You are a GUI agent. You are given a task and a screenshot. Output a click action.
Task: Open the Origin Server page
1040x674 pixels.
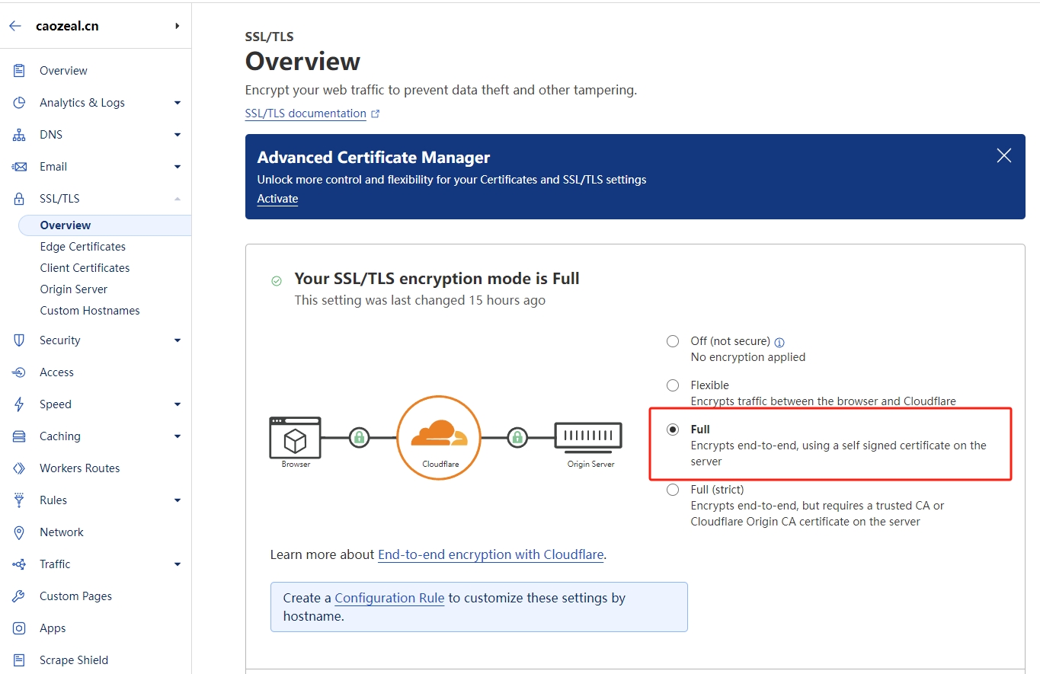[x=73, y=289]
